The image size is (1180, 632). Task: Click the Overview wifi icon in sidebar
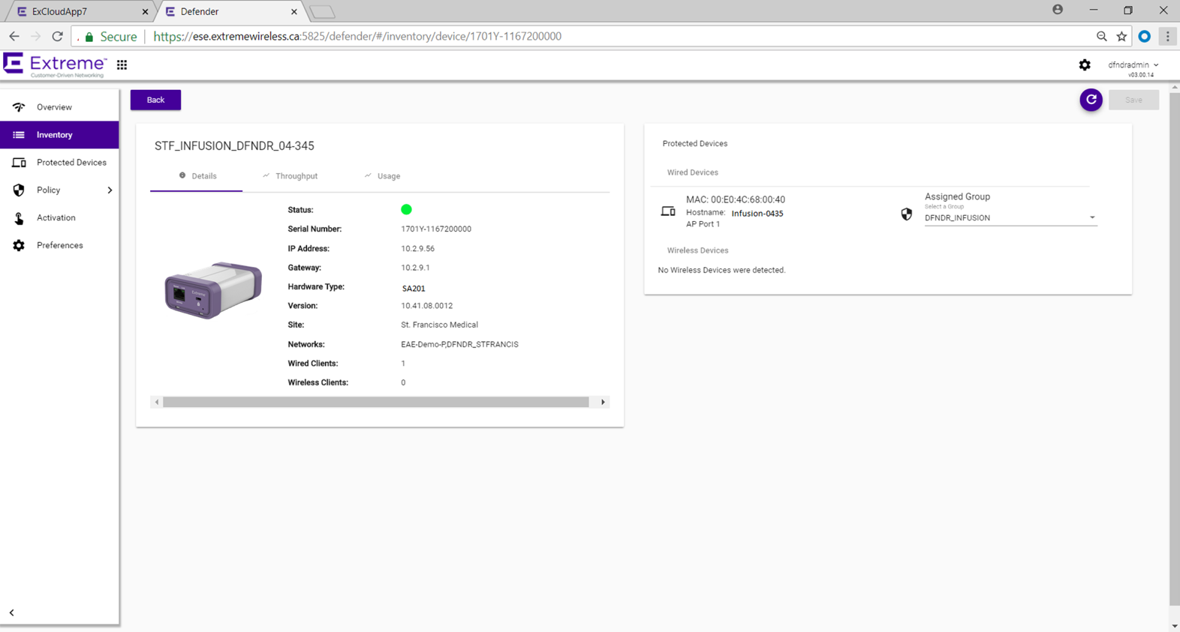(x=19, y=107)
